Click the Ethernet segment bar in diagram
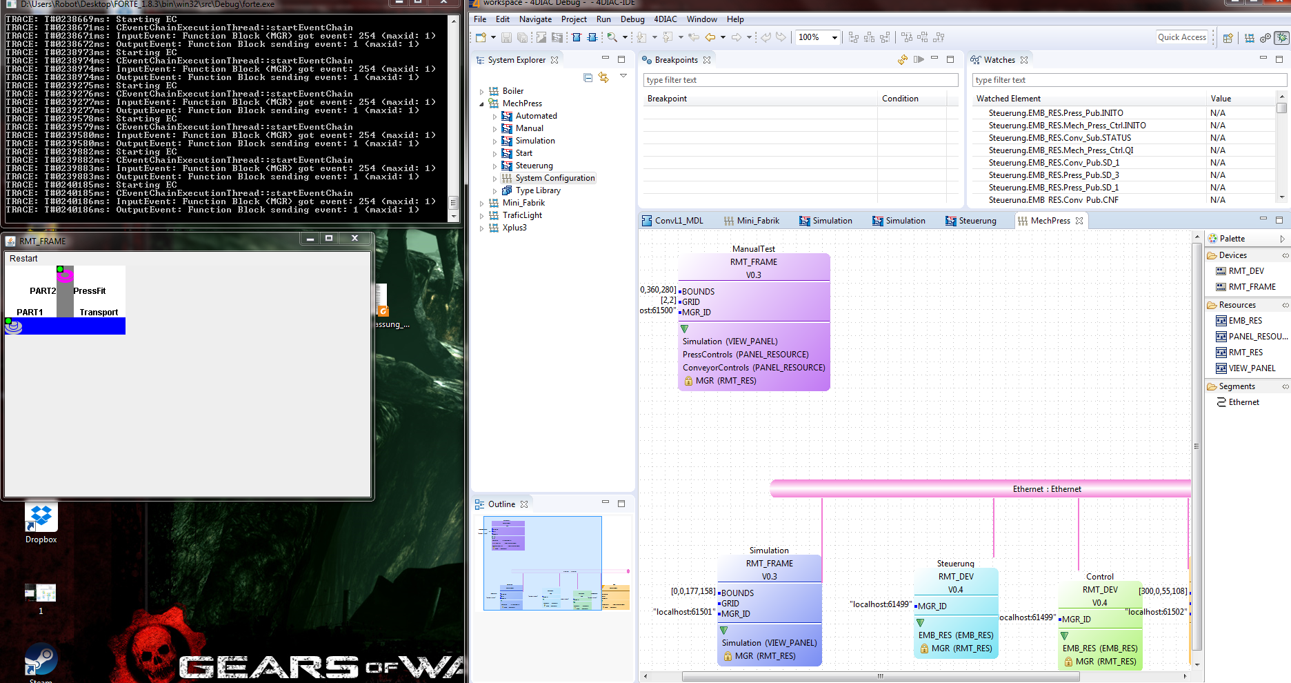1291x683 pixels. point(980,489)
